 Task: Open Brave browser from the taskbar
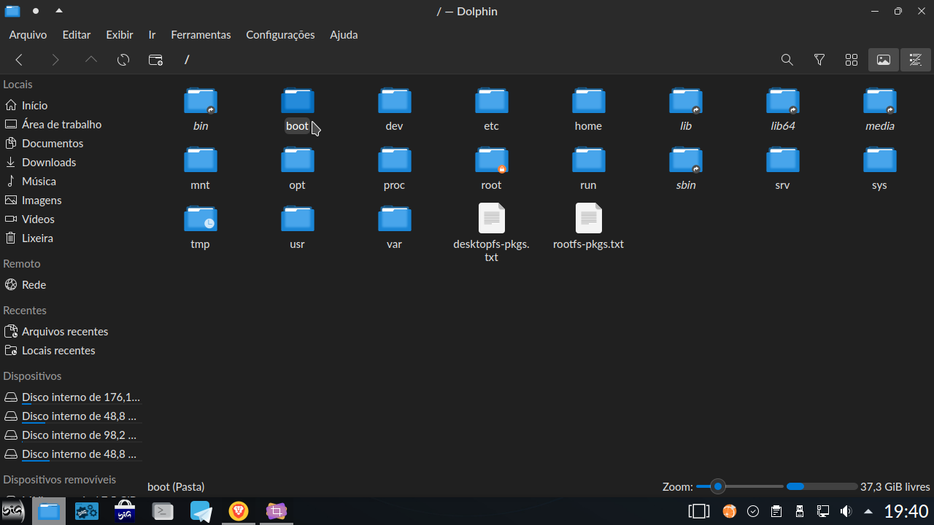coord(239,511)
